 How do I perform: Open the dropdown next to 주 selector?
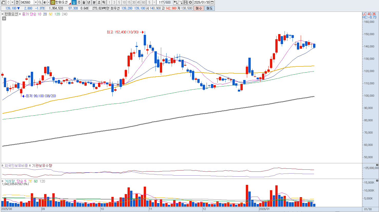(x=12, y=2)
